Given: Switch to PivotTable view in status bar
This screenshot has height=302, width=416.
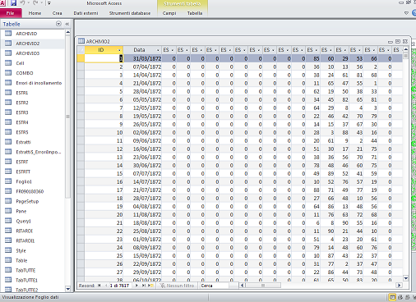Looking at the screenshot, I should pos(400,297).
